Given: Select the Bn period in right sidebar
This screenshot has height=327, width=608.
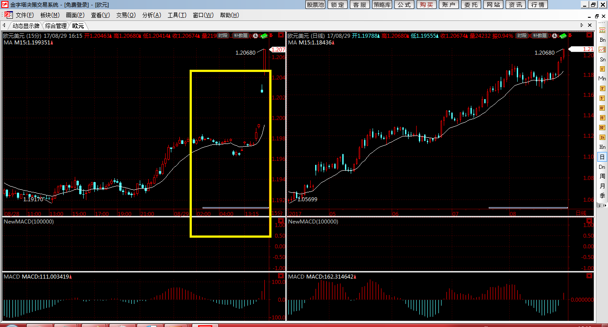Looking at the screenshot, I should pyautogui.click(x=602, y=40).
